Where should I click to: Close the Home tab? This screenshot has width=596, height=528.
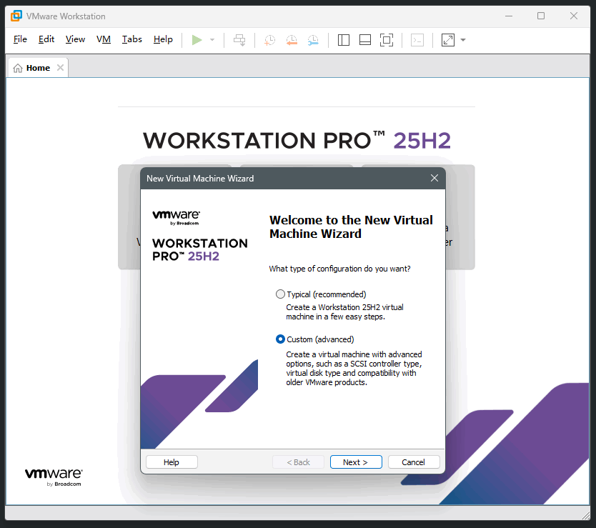tap(60, 68)
